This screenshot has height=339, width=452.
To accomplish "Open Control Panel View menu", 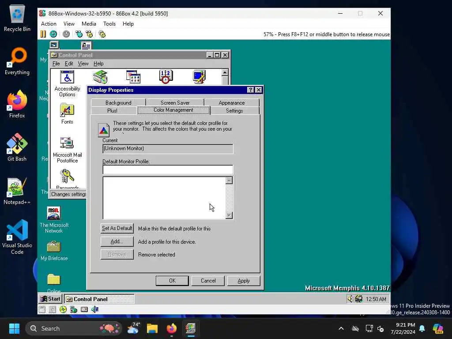I will 83,64.
